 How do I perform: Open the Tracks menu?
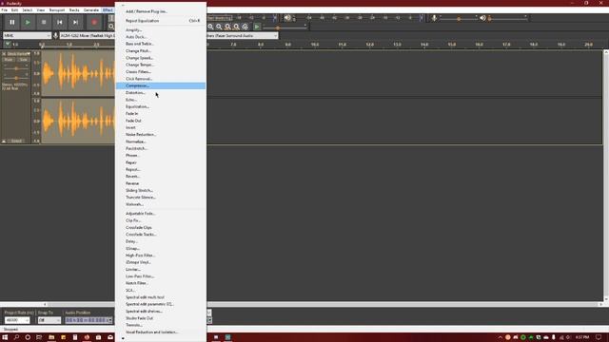coord(74,10)
